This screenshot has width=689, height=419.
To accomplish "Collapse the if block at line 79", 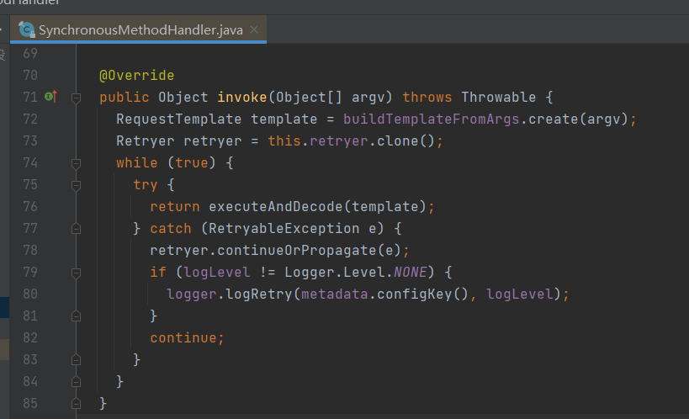I will point(76,273).
